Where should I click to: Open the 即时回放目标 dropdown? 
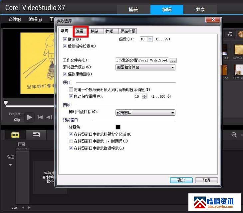[145, 113]
